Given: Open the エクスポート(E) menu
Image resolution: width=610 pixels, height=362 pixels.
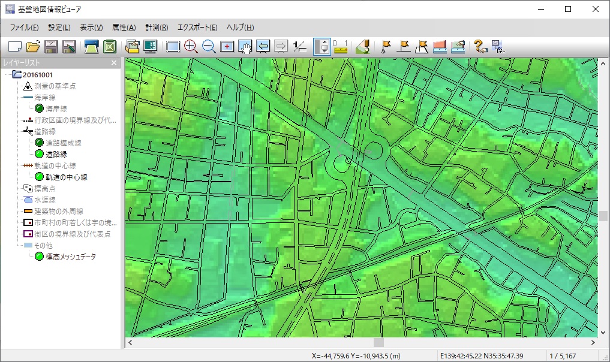Looking at the screenshot, I should [x=197, y=27].
